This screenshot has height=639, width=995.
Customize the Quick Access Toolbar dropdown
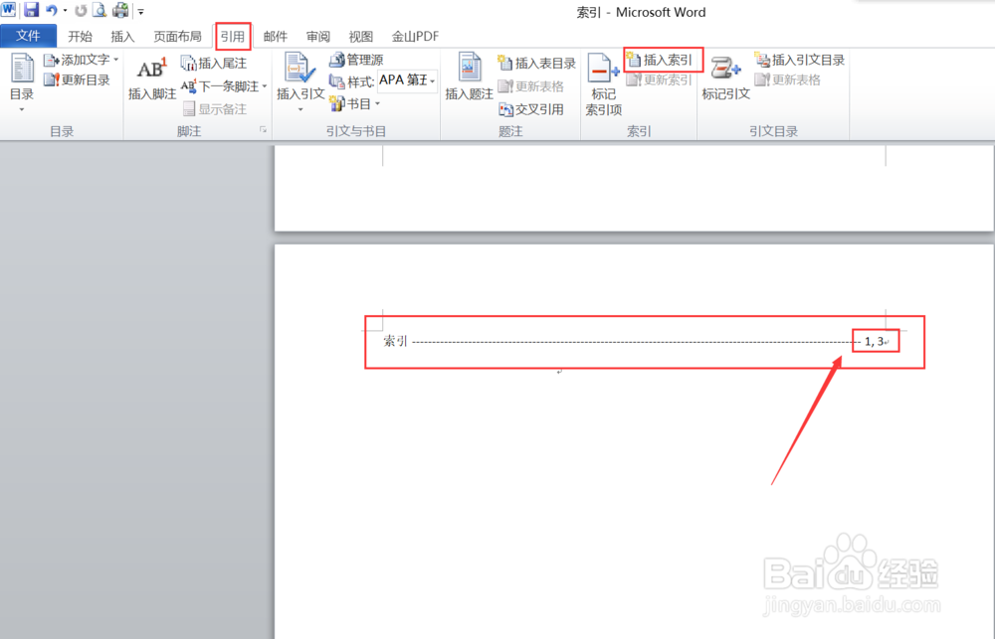point(141,11)
